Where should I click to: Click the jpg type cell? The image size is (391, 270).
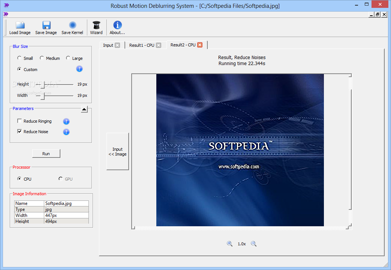66,209
